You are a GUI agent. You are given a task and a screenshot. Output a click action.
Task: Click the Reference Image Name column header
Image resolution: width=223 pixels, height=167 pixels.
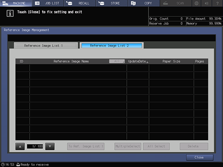click(71, 62)
